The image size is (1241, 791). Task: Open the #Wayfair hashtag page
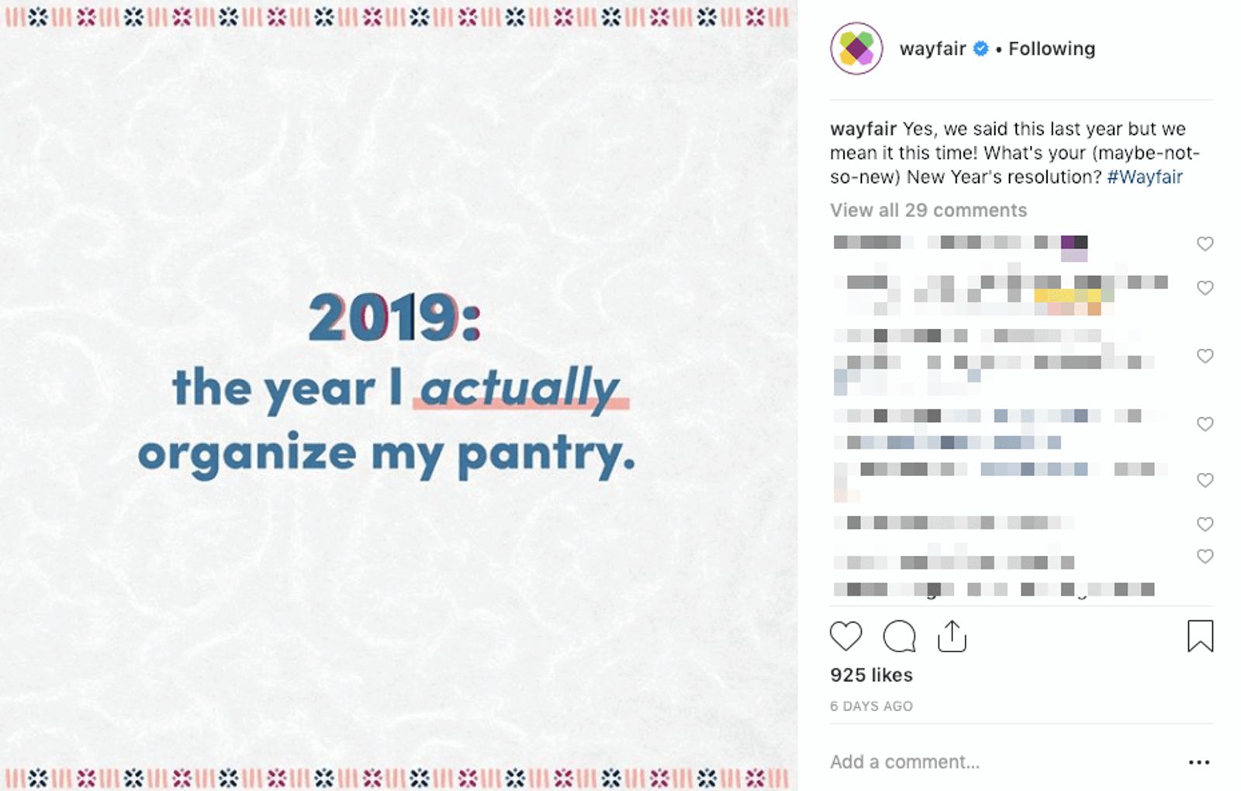[x=1144, y=176]
